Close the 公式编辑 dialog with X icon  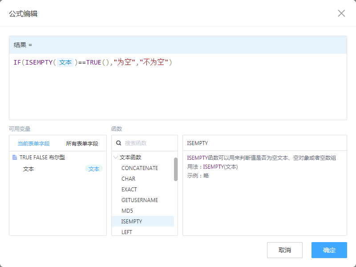click(x=341, y=13)
